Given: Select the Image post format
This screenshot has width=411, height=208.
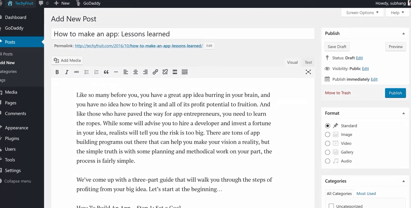Looking at the screenshot, I should [327, 135].
